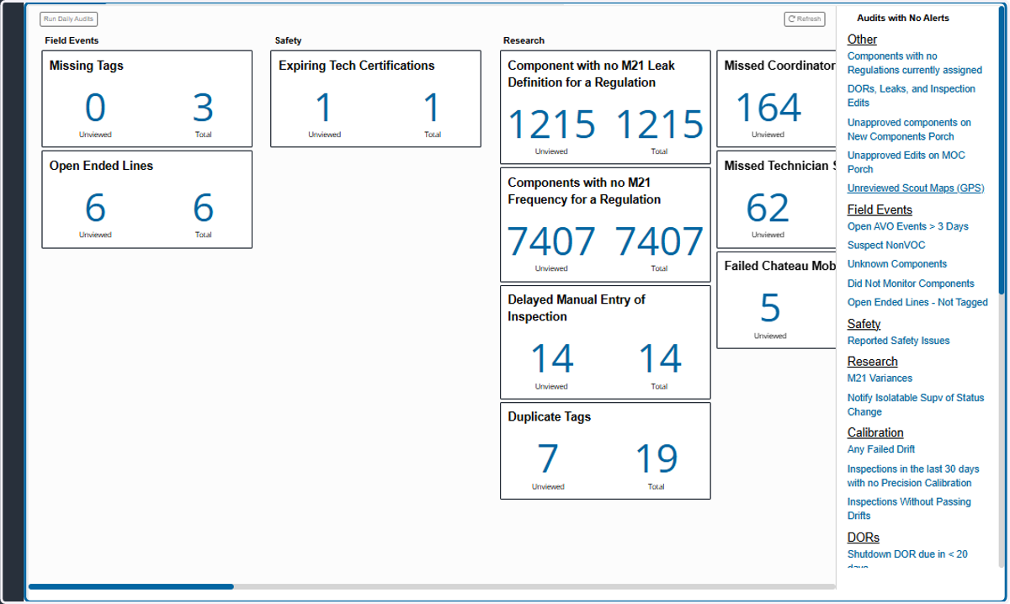
Task: Click the Duplicate Tags title
Action: (x=550, y=416)
